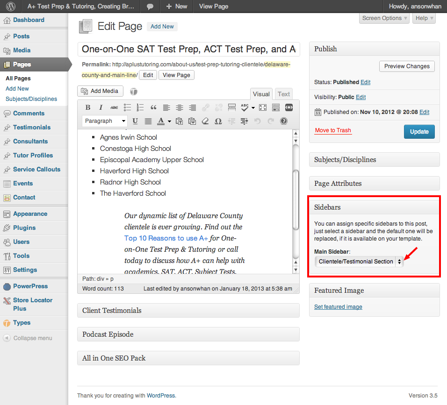The width and height of the screenshot is (447, 405).
Task: Move this page to Trash
Action: click(333, 130)
